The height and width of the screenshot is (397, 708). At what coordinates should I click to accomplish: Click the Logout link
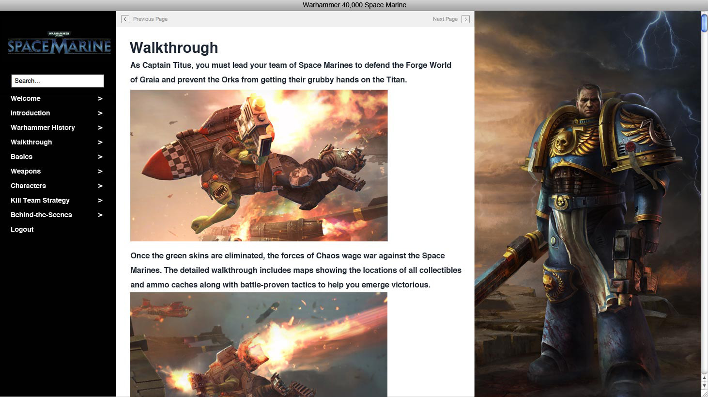coord(22,229)
